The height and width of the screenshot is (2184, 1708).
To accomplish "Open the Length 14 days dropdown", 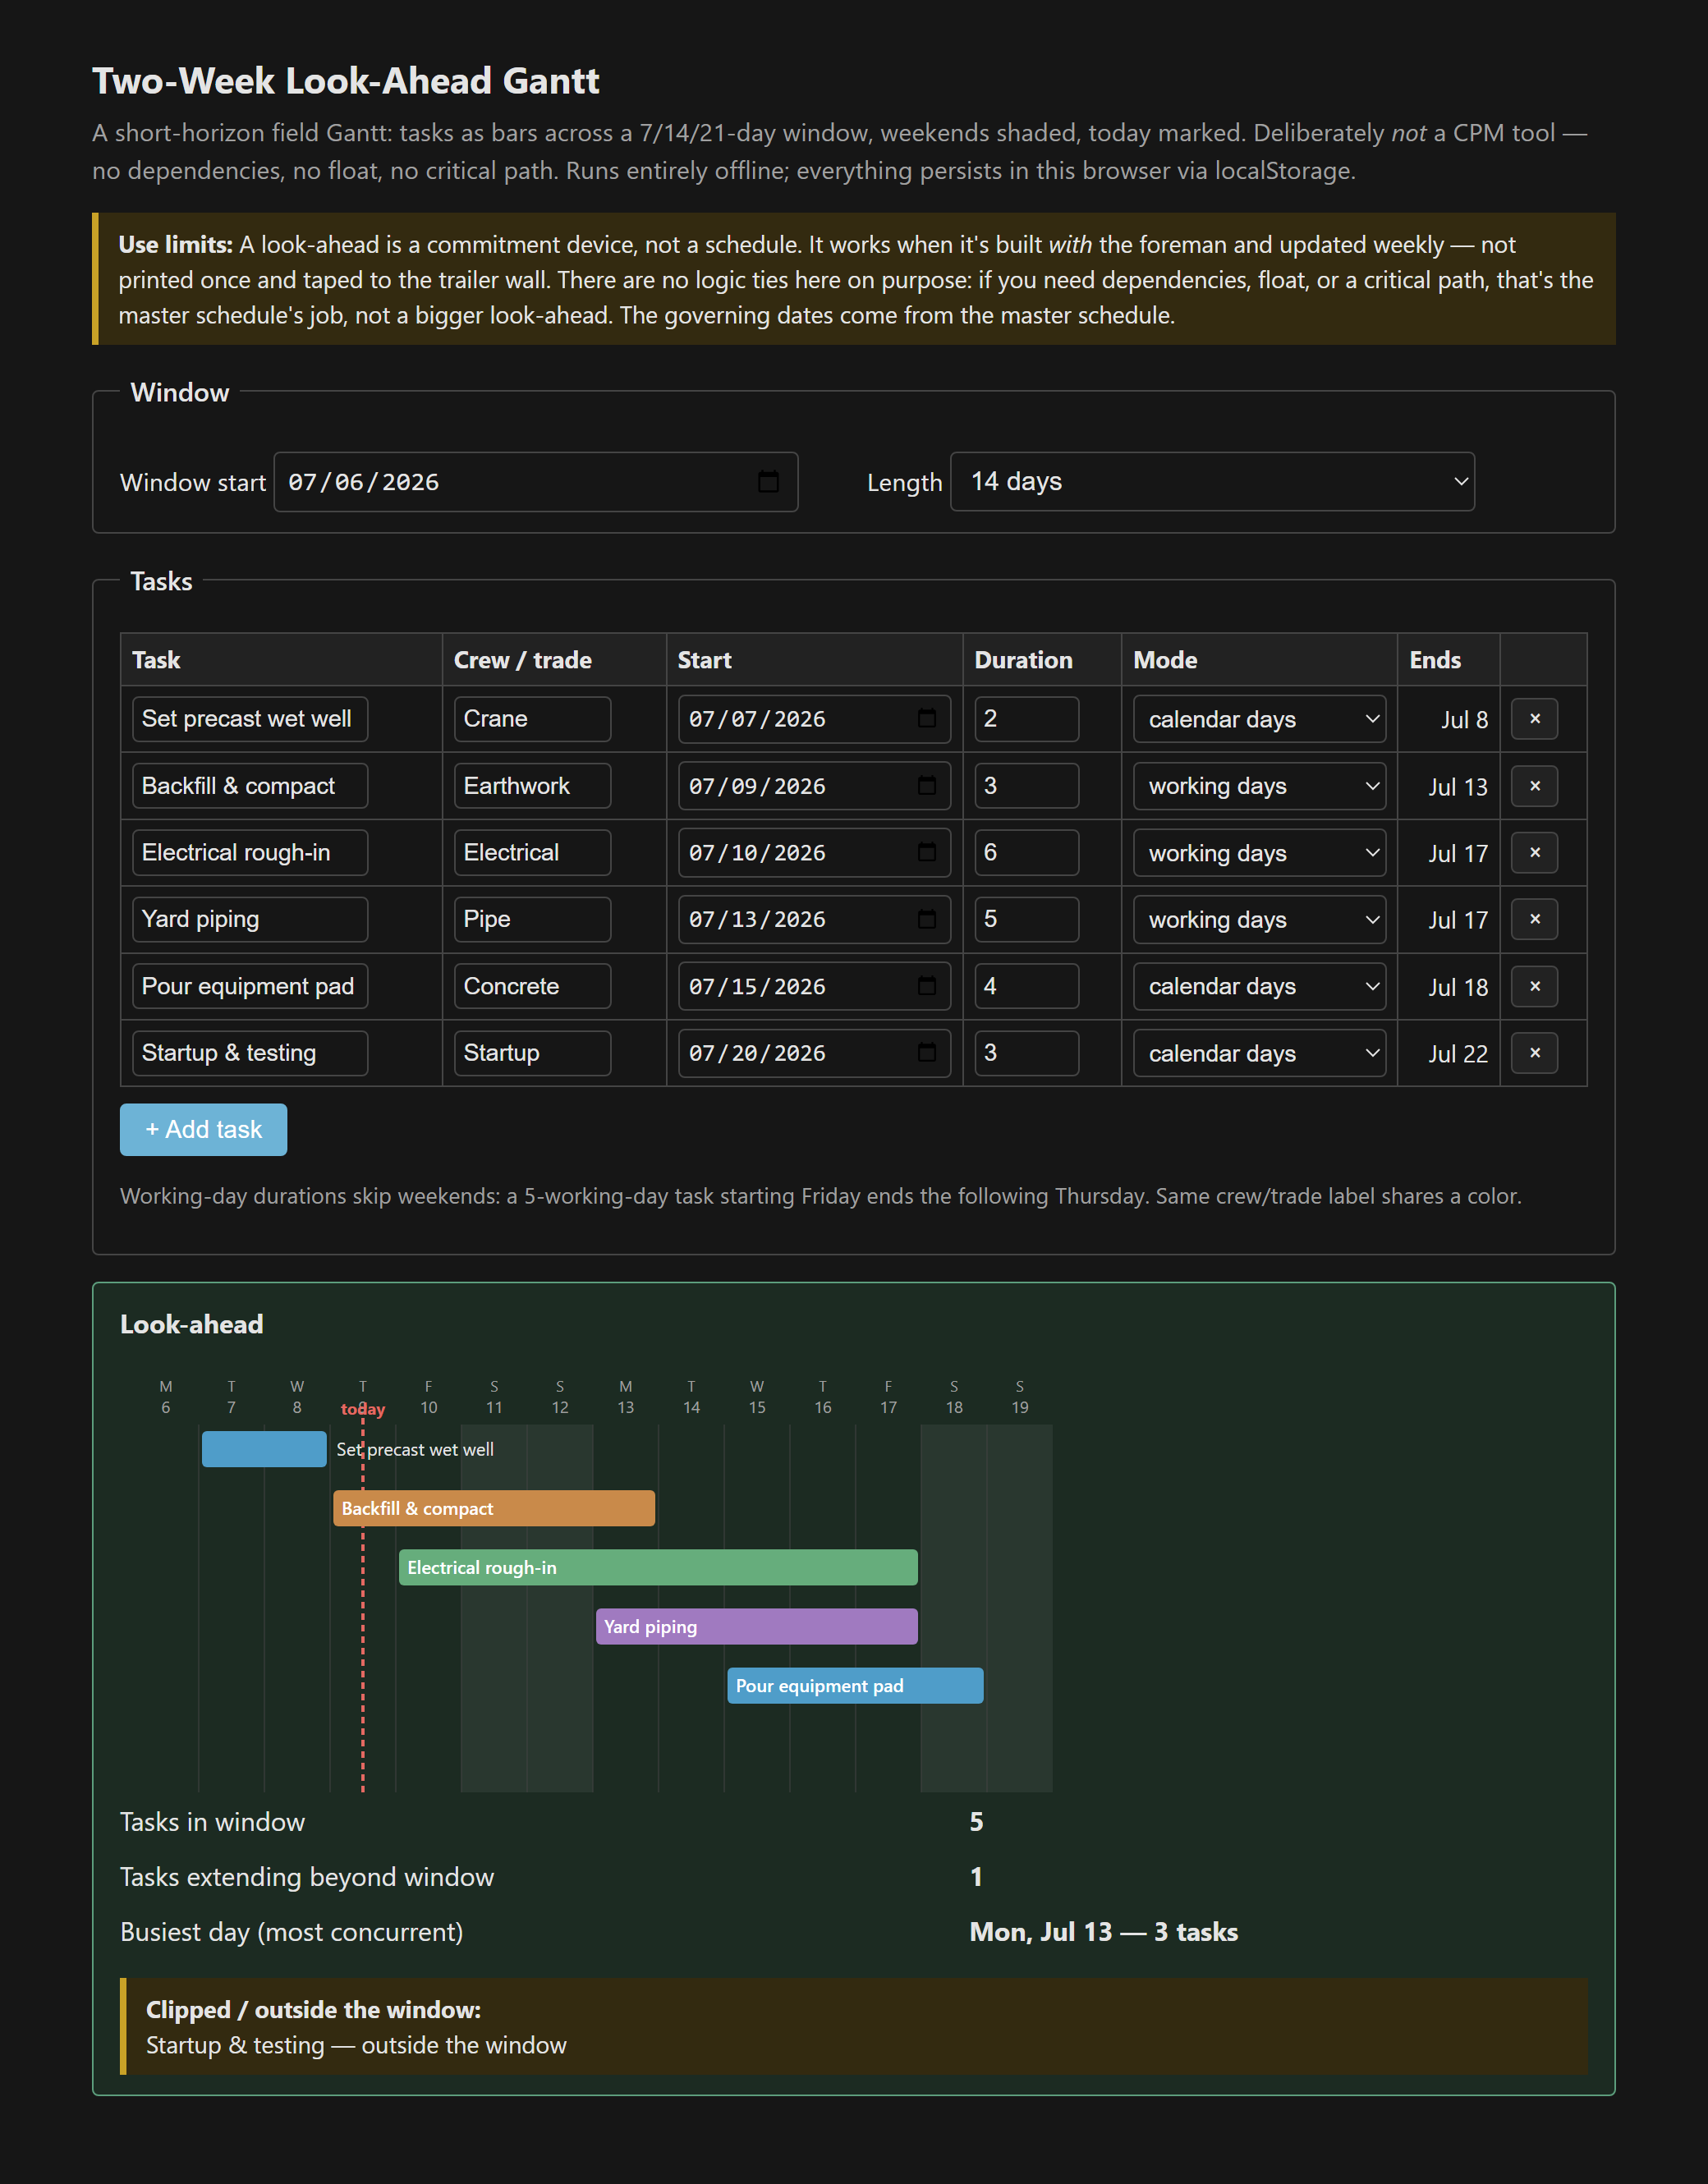I will (1212, 482).
